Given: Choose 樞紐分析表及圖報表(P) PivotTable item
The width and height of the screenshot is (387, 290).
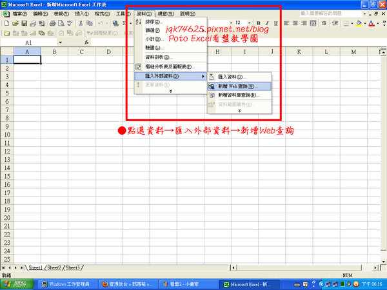Looking at the screenshot, I should (x=170, y=67).
